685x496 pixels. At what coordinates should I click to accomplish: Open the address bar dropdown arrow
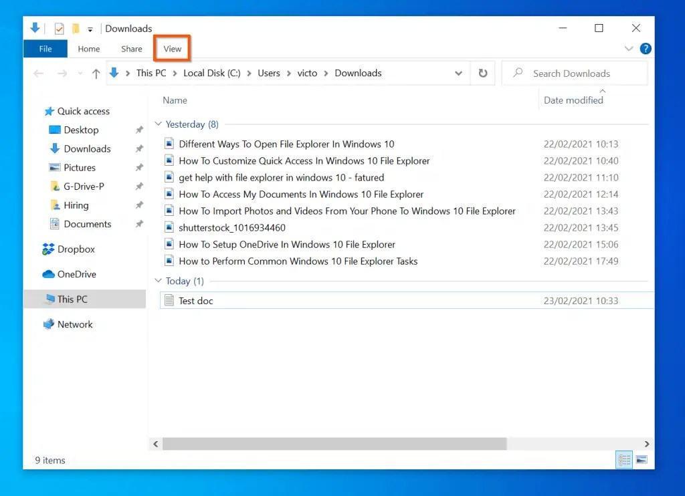tap(458, 73)
